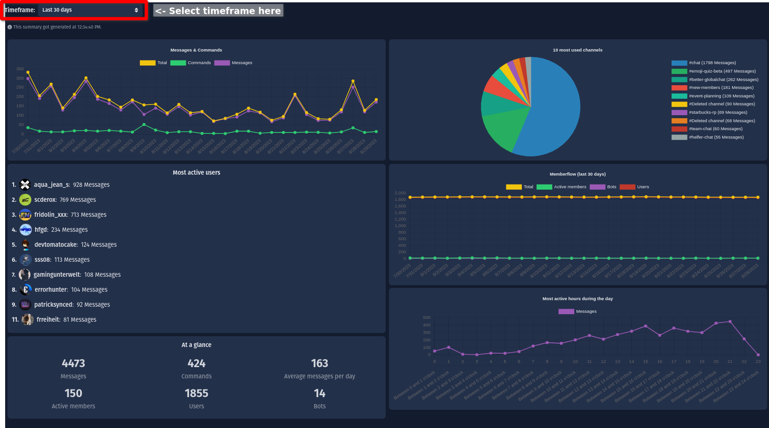Click the info icon beside summary timestamp
Viewport: 769px width, 428px height.
(x=9, y=27)
